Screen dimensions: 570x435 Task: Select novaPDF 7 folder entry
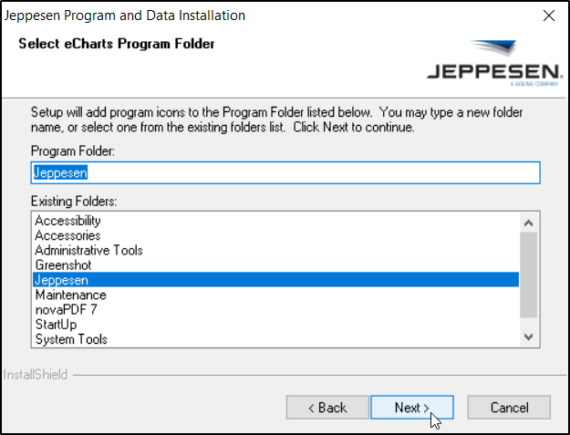tap(67, 310)
